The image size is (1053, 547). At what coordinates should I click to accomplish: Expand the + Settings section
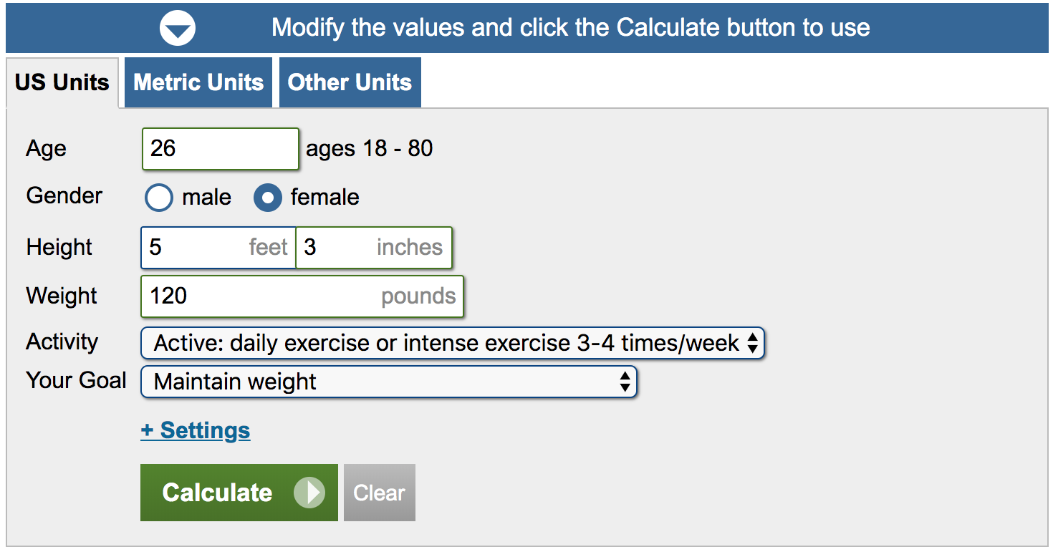(x=196, y=430)
